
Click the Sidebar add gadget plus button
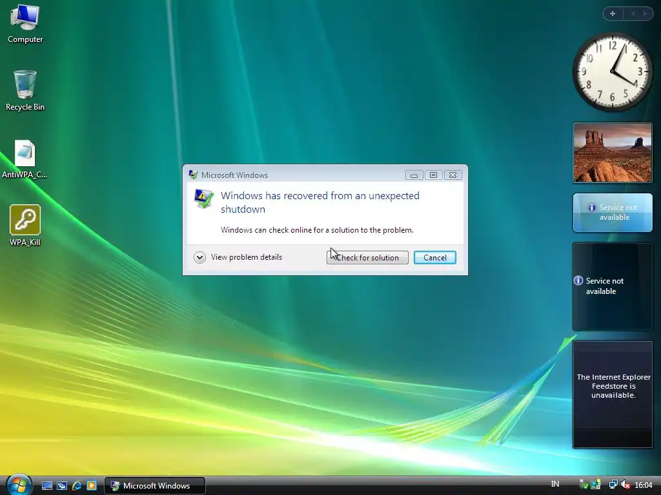pos(613,14)
